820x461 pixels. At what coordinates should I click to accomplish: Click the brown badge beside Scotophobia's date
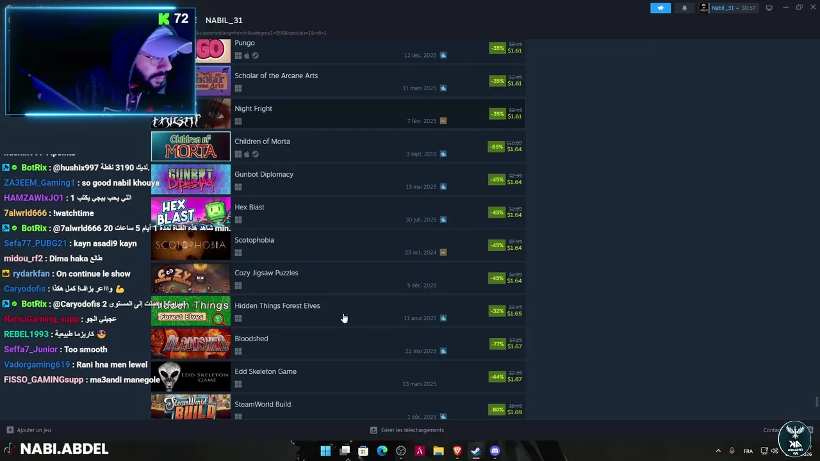pos(443,252)
